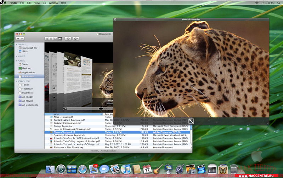
Task: Sort files by Name column header
Action: [74, 114]
